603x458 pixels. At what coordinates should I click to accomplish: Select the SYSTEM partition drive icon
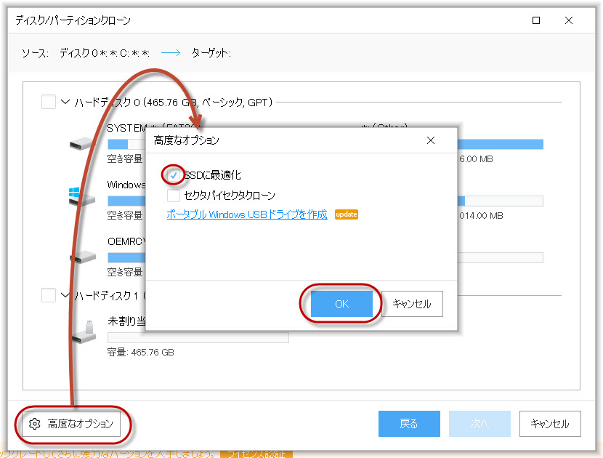[82, 143]
